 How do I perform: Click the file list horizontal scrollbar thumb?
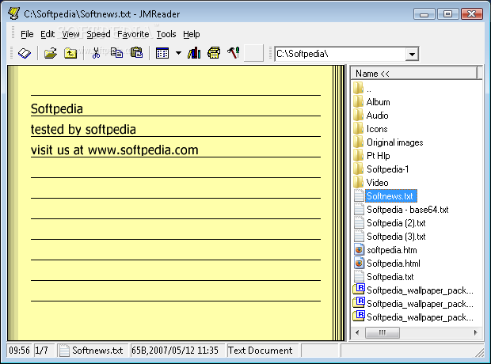pos(382,332)
